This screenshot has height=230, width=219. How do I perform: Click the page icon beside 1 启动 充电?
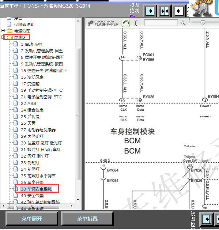[16, 44]
